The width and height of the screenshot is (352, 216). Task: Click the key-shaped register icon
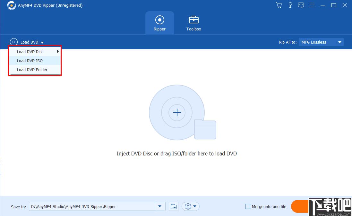tap(290, 5)
